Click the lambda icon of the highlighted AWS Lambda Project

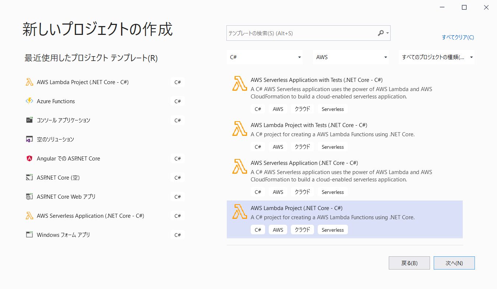240,212
